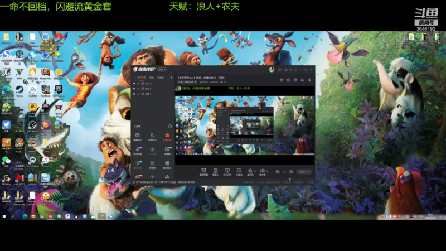Open the settings gear in the streaming app
The height and width of the screenshot is (251, 446).
point(291,172)
